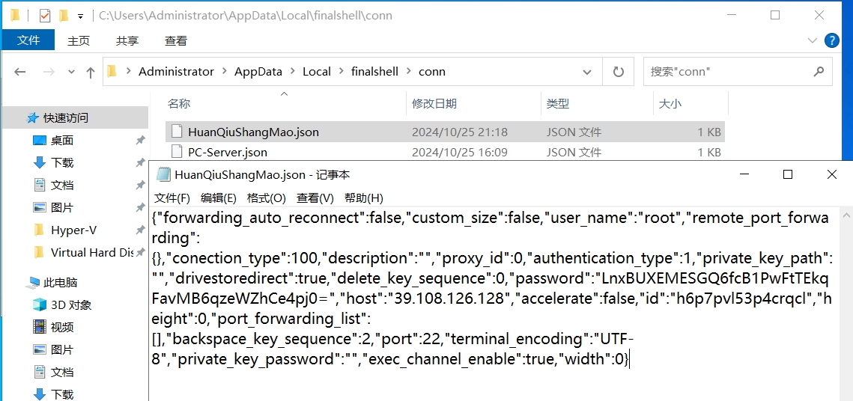Maximize the Notepad window
This screenshot has width=853, height=401.
click(787, 174)
